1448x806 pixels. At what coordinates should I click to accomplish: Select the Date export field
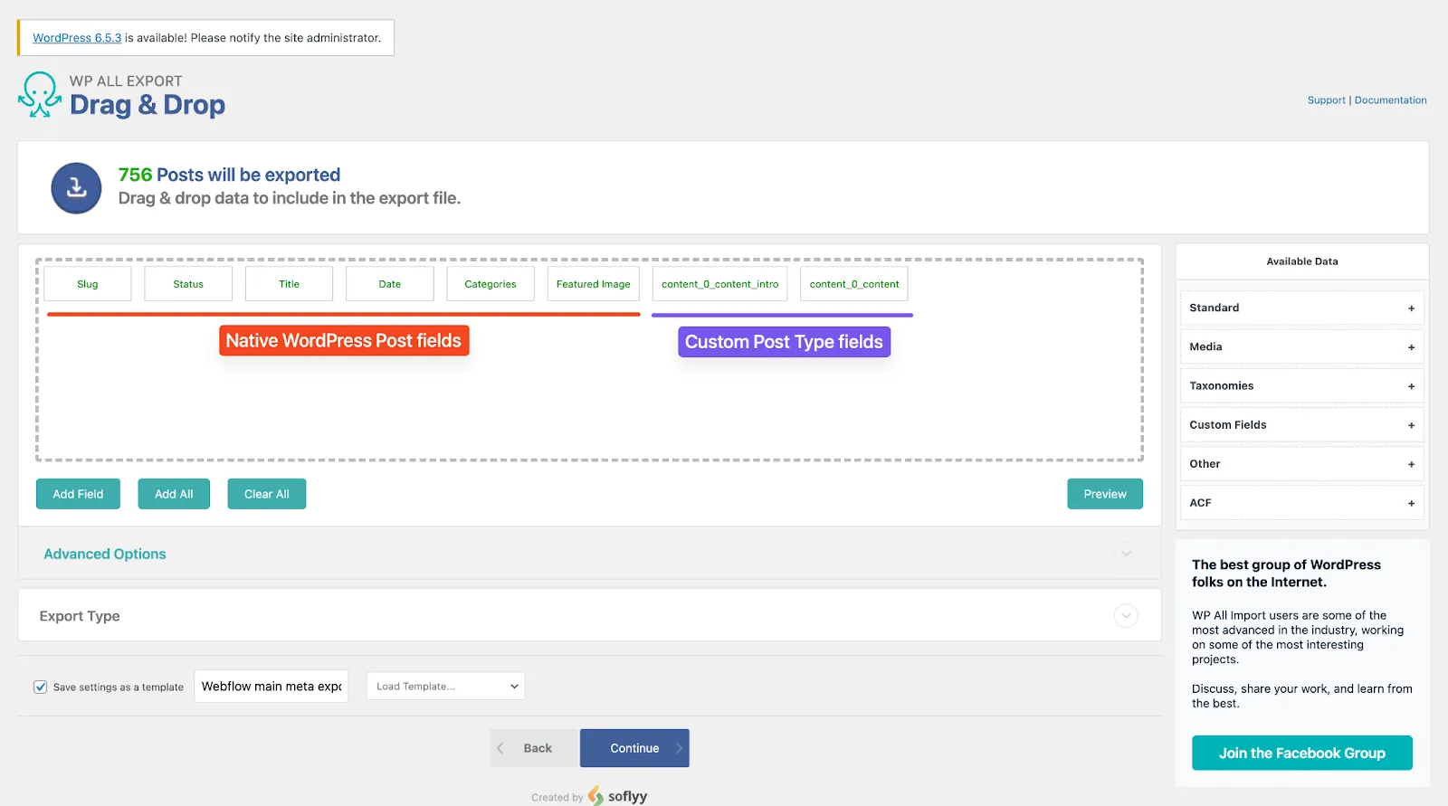(x=390, y=284)
